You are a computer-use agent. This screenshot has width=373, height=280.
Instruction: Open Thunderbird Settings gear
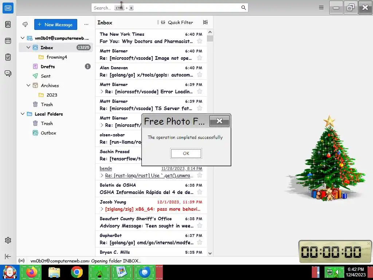pyautogui.click(x=8, y=240)
